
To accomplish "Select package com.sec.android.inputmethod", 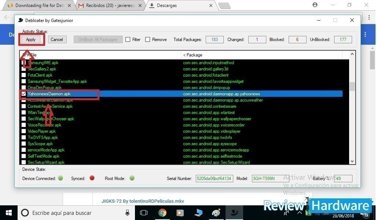I will pos(208,63).
